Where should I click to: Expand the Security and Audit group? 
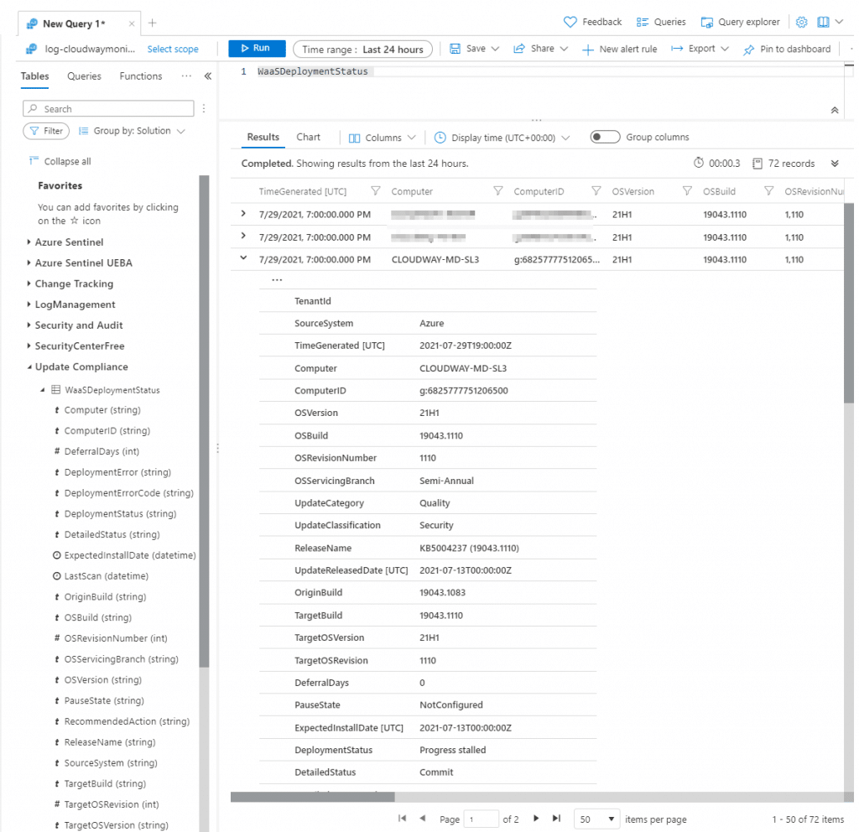pyautogui.click(x=29, y=325)
